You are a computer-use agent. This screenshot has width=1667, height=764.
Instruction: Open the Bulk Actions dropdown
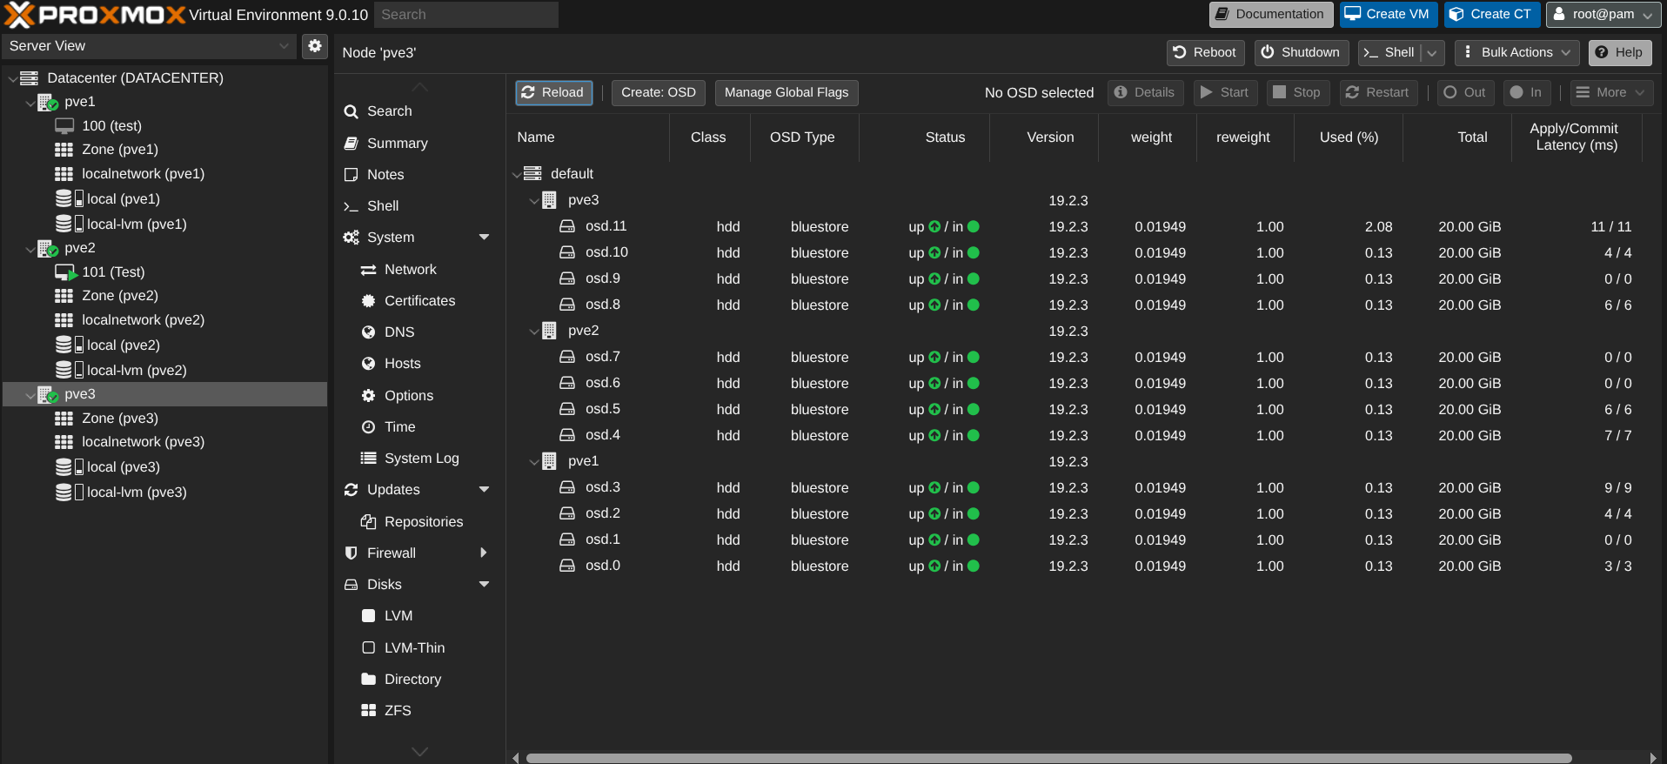(x=1517, y=53)
